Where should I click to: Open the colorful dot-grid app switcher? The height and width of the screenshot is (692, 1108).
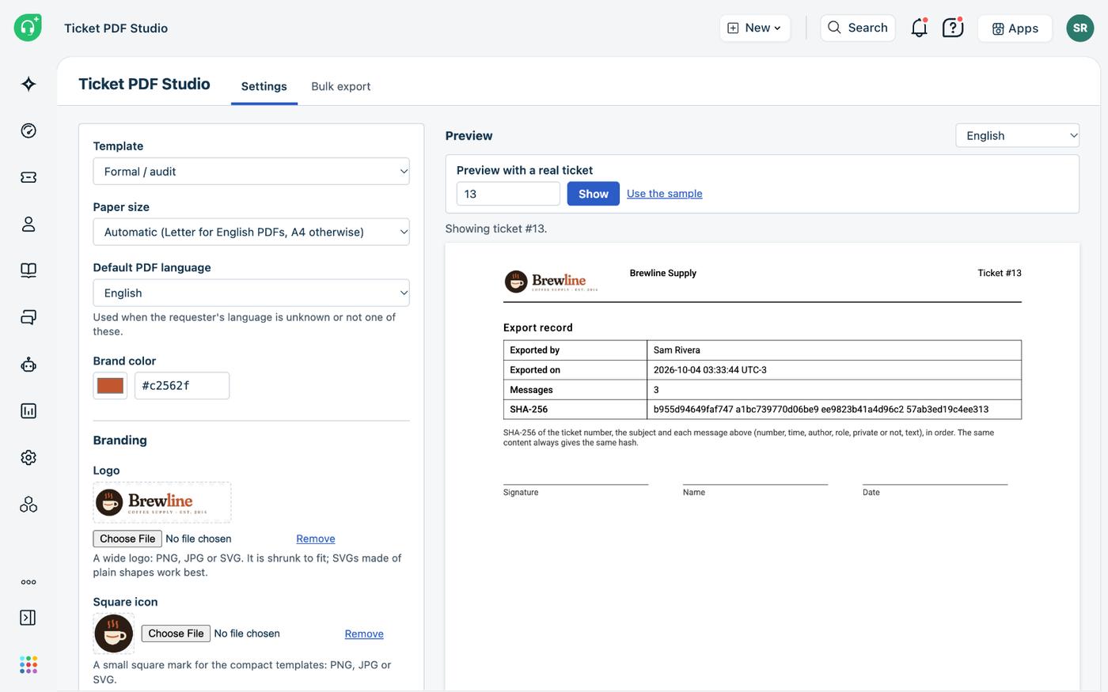(x=28, y=664)
